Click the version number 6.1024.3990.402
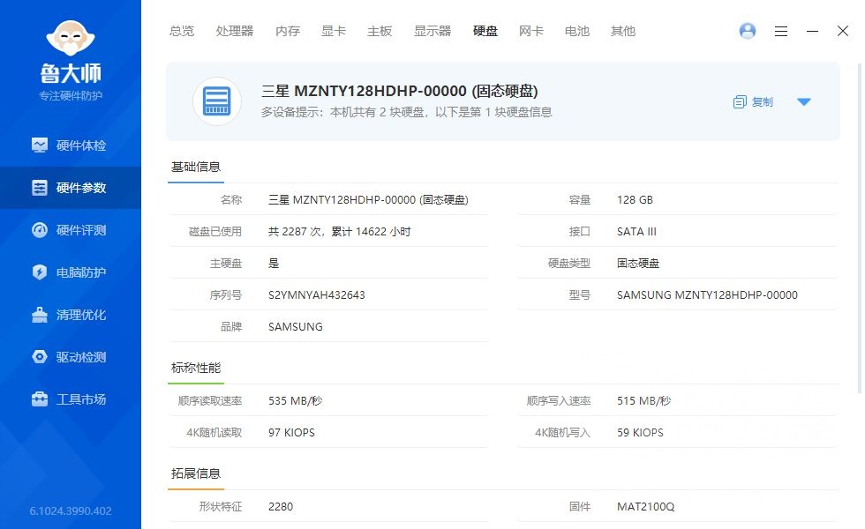 [71, 510]
